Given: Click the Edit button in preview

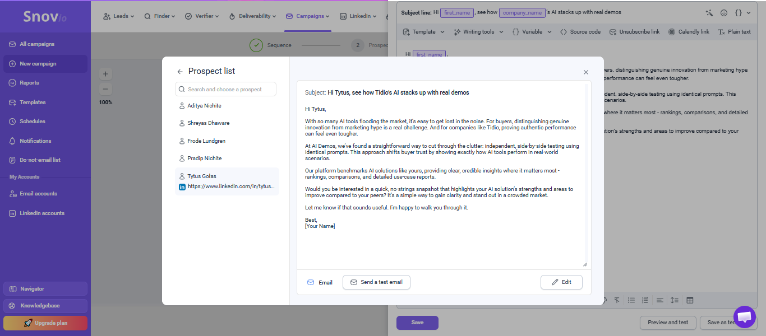Looking at the screenshot, I should click(x=561, y=282).
